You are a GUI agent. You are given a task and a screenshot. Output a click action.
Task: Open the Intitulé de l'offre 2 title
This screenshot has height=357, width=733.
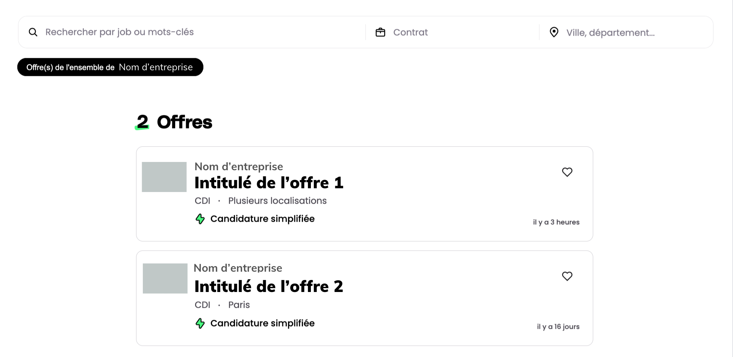click(269, 287)
